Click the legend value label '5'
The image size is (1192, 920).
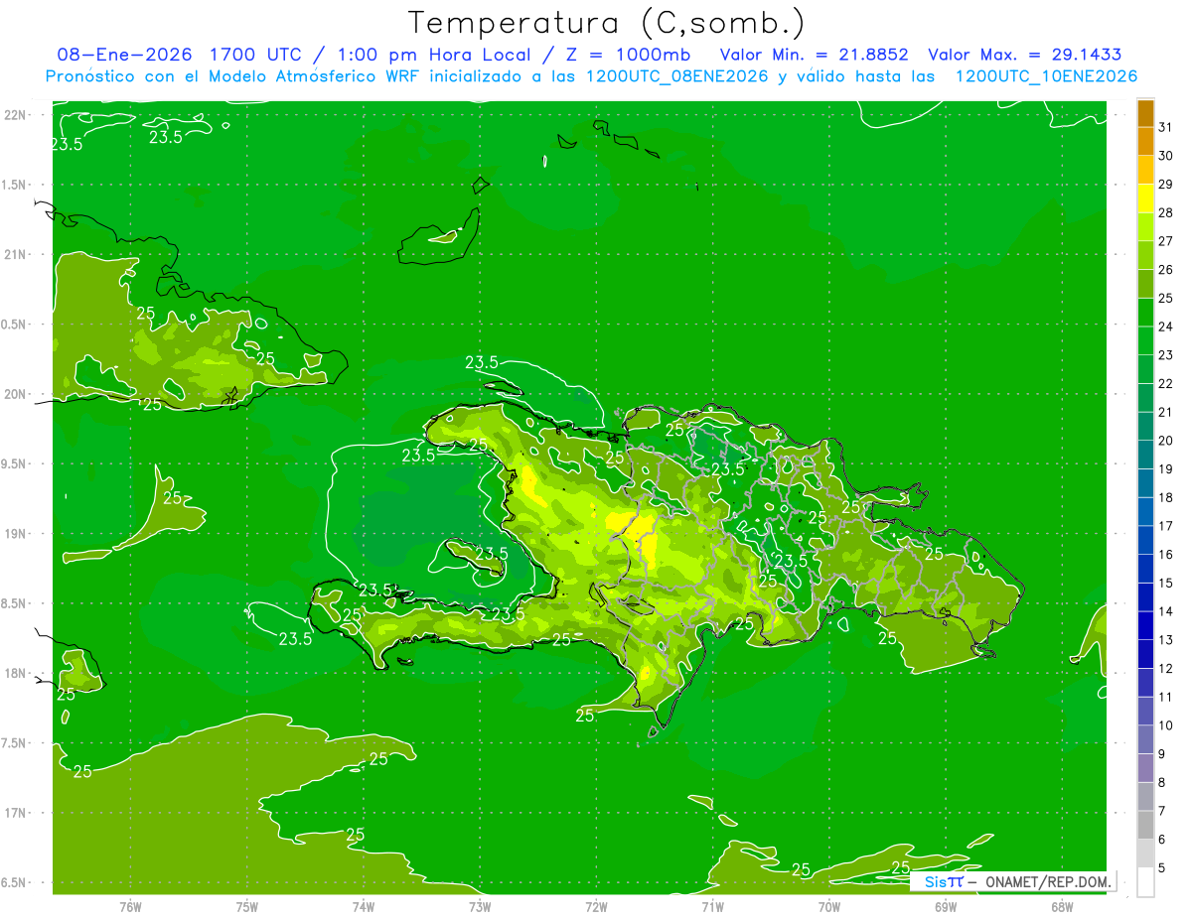pyautogui.click(x=1162, y=868)
